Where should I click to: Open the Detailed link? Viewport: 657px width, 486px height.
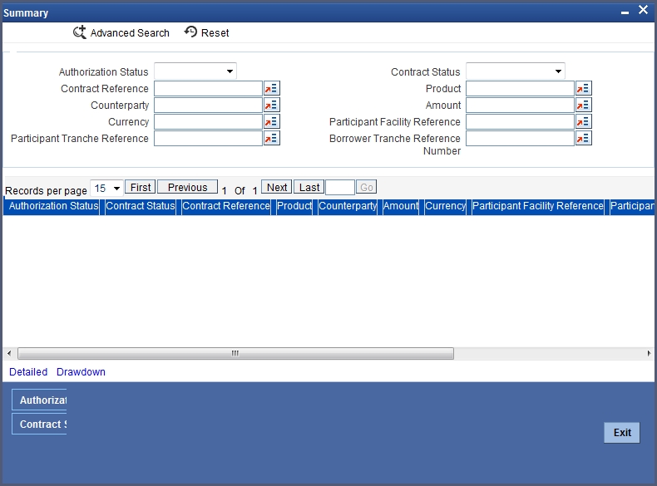coord(28,371)
